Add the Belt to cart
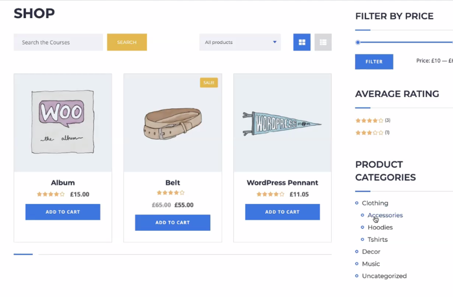Image resolution: width=453 pixels, height=297 pixels. click(173, 222)
